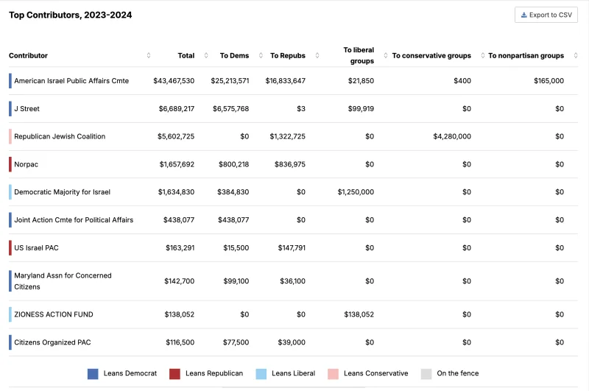The image size is (589, 391).
Task: Click the $165,000 nonpartisan groups value
Action: pos(549,81)
